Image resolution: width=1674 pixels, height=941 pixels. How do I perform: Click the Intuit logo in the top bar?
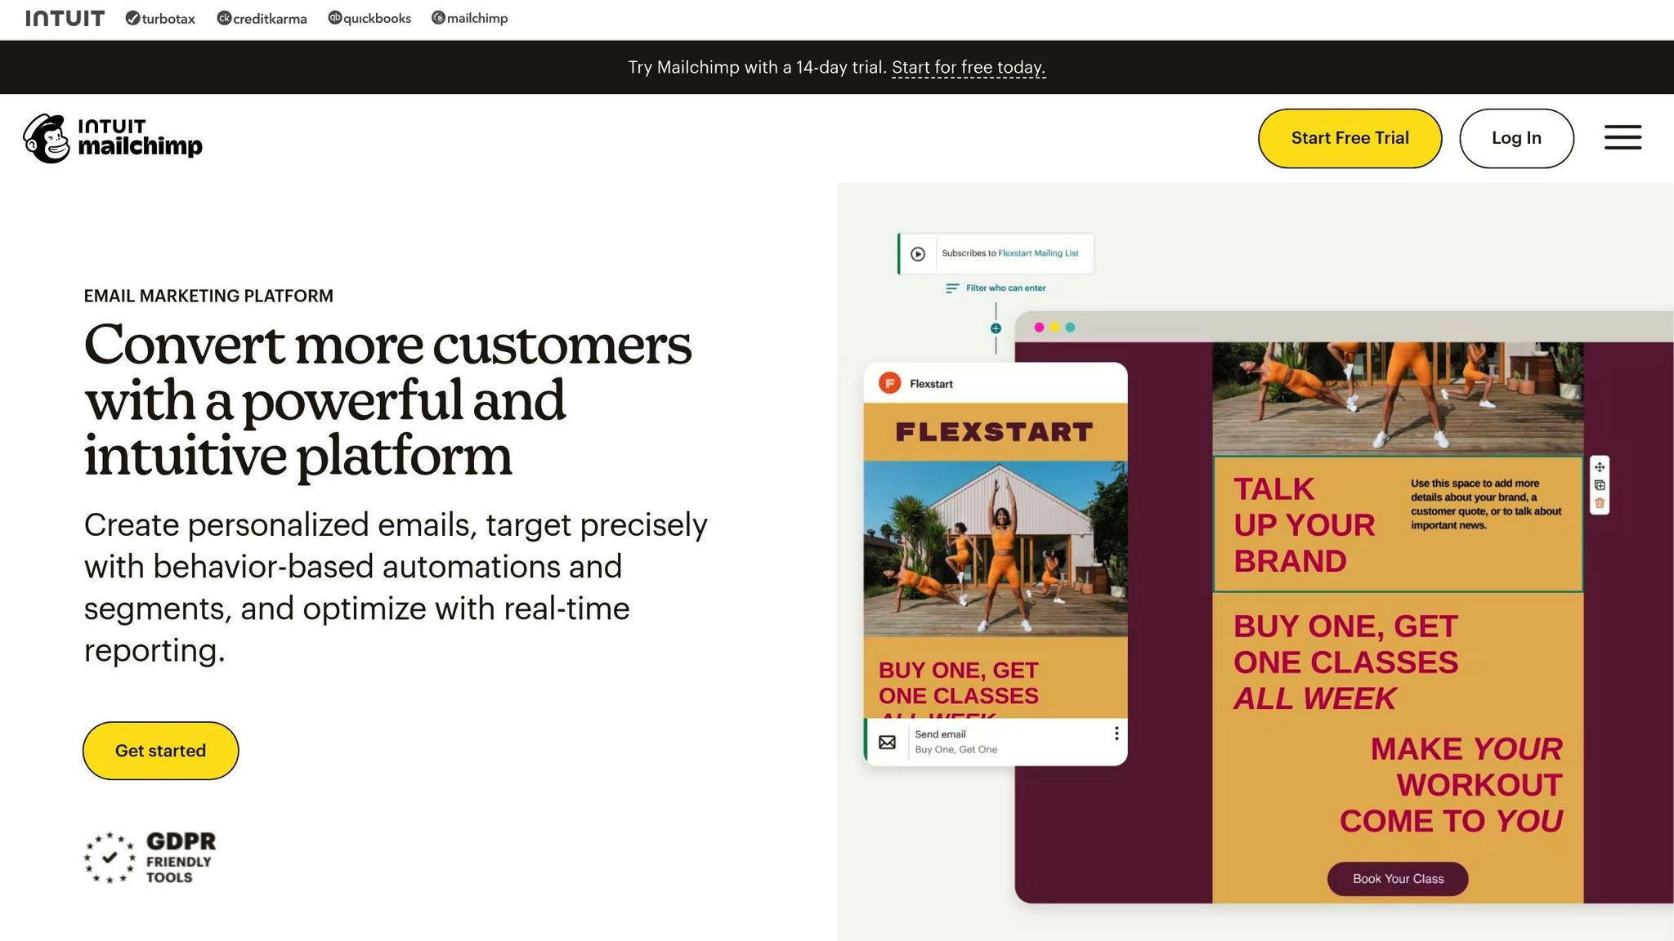tap(65, 16)
